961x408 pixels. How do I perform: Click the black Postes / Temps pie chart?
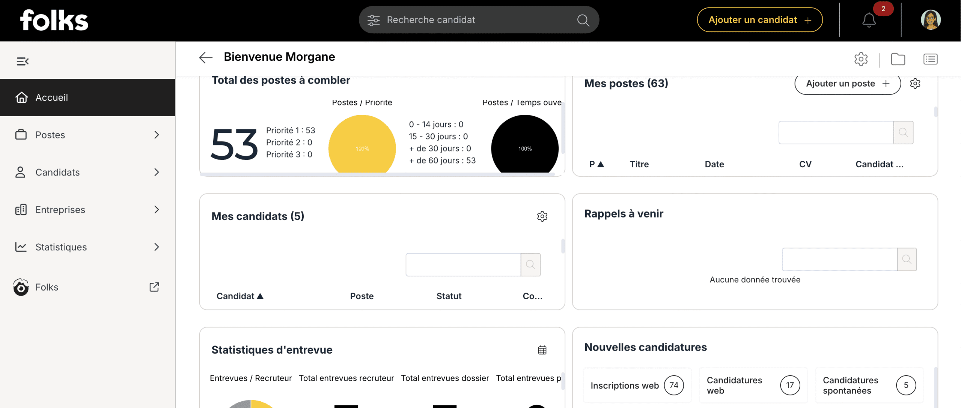(x=525, y=144)
